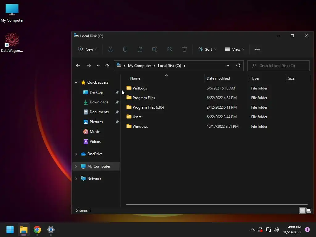Open the View dropdown menu

[235, 49]
